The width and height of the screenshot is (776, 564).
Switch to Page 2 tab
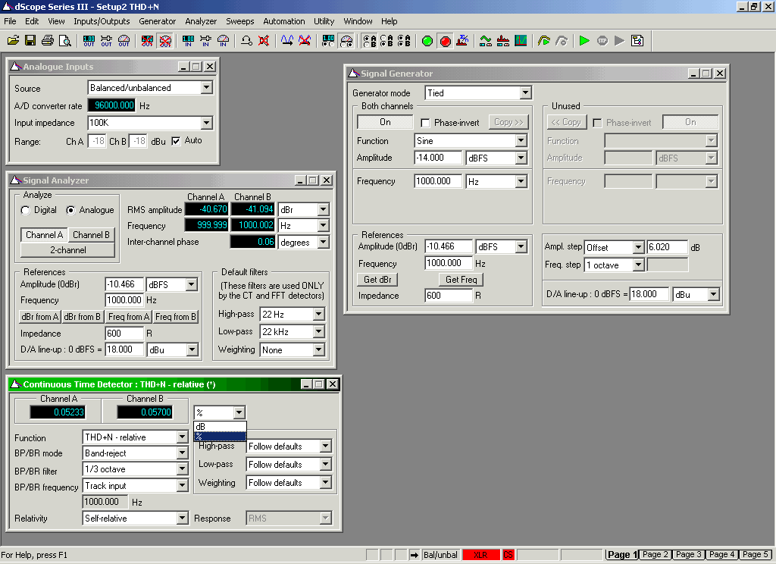(x=656, y=555)
